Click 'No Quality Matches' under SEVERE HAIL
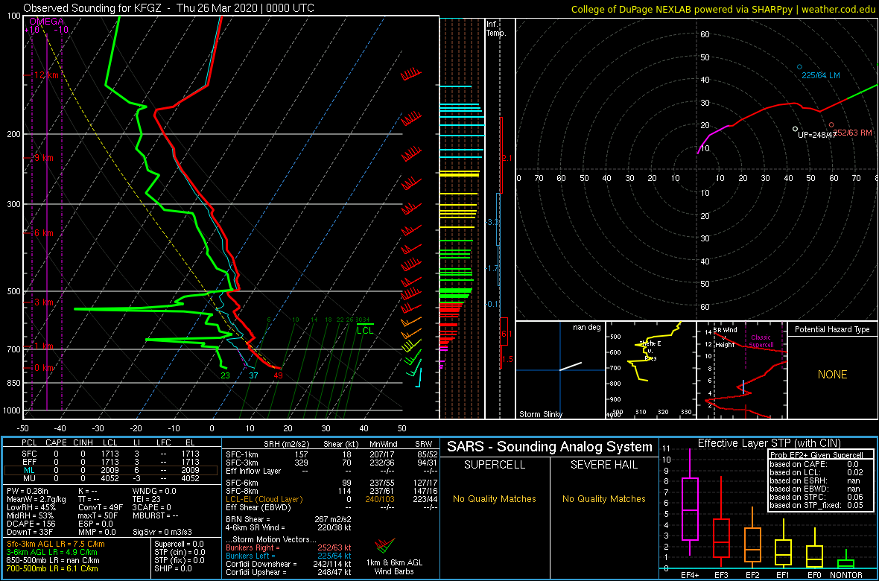This screenshot has height=581, width=879. (x=603, y=498)
